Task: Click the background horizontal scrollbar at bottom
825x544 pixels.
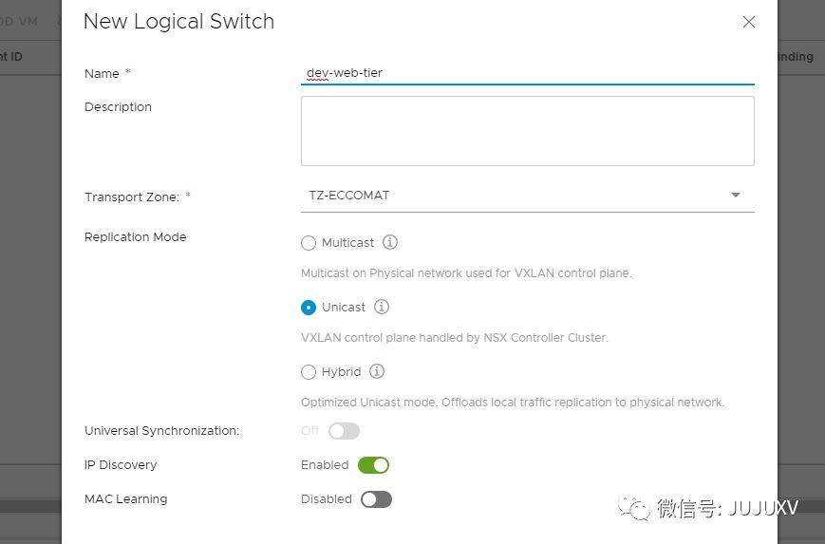Action: coord(30,507)
